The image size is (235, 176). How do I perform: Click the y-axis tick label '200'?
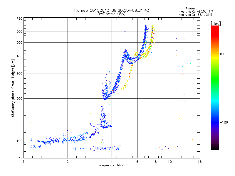[x=19, y=99]
